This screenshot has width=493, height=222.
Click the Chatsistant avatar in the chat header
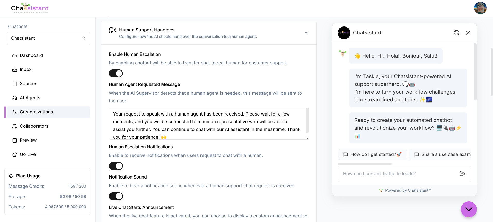coord(344,33)
